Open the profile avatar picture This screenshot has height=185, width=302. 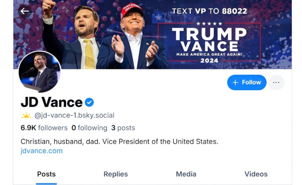click(x=40, y=72)
